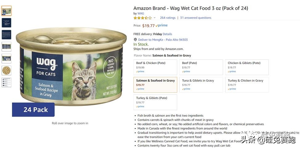Image resolution: width=300 pixels, height=148 pixels.
Task: Select Tuna & Giblets in Gravy flavor
Action: tap(201, 85)
